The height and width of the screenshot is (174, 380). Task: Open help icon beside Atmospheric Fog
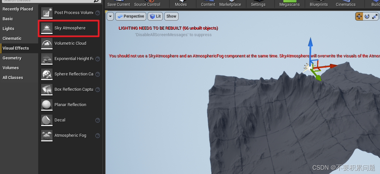tap(98, 135)
